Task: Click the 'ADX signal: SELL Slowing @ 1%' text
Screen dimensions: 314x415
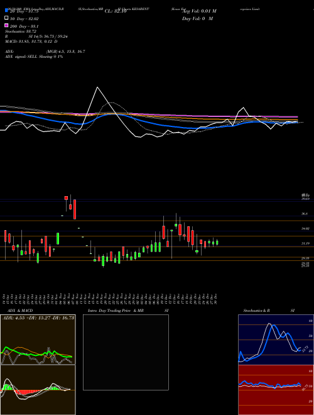Action: (x=34, y=57)
